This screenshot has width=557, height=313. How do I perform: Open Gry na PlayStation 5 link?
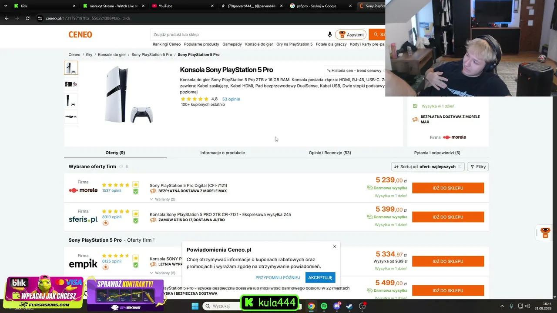(295, 44)
